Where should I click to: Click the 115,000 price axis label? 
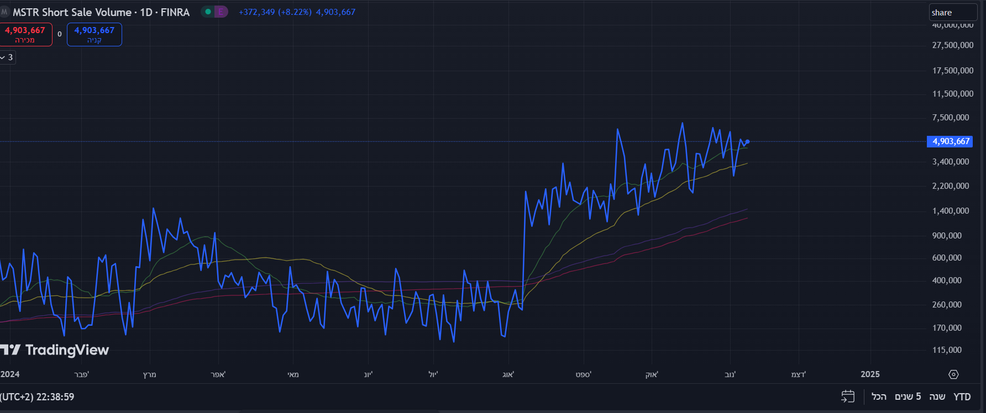pos(947,350)
